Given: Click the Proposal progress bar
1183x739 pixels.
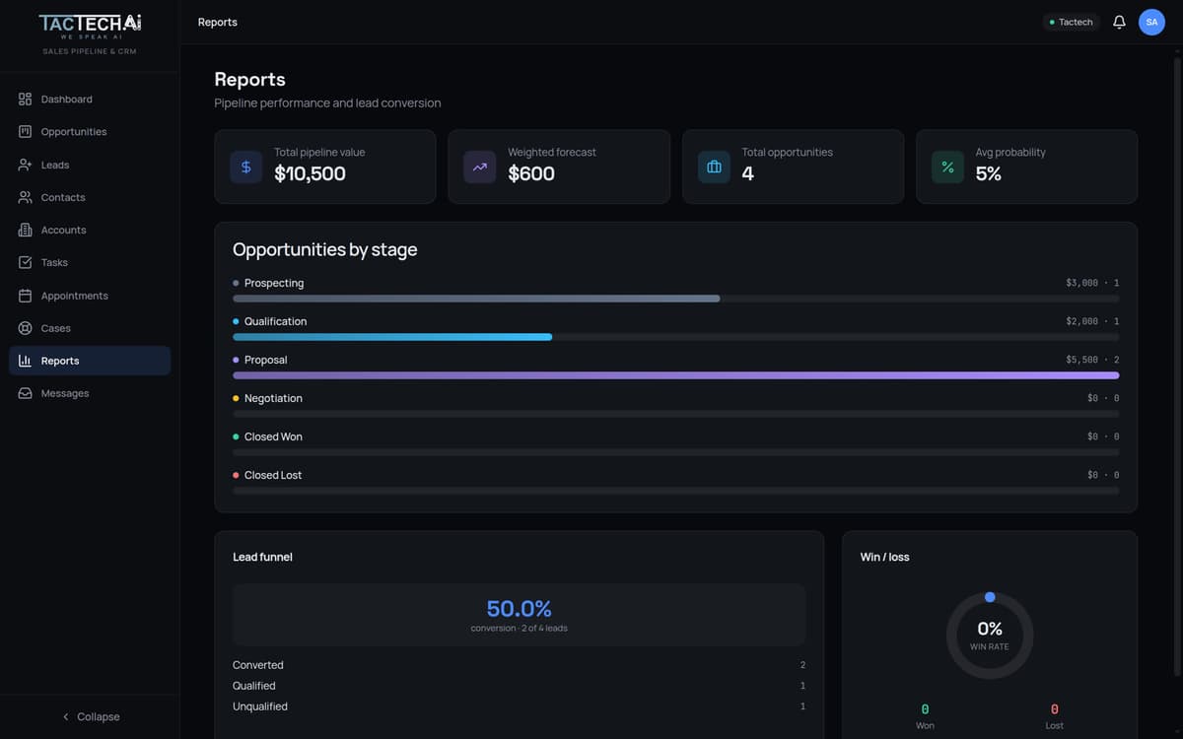Looking at the screenshot, I should 675,375.
